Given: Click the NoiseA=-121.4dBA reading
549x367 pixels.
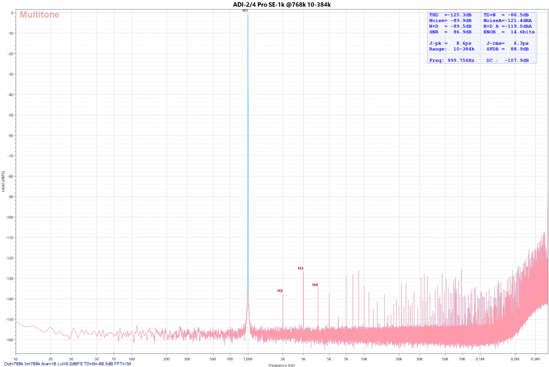Looking at the screenshot, I should tap(508, 20).
